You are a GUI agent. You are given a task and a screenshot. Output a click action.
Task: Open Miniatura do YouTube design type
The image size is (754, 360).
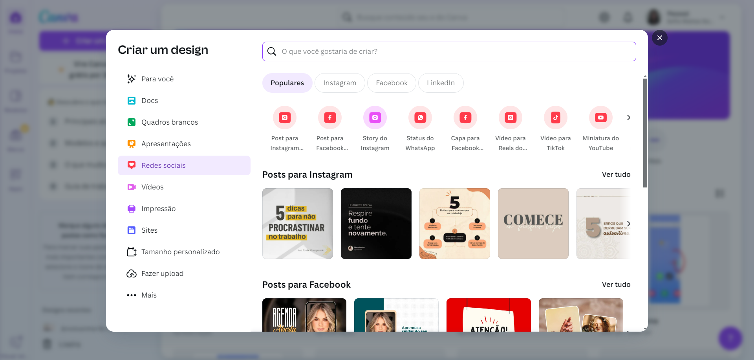pos(600,117)
